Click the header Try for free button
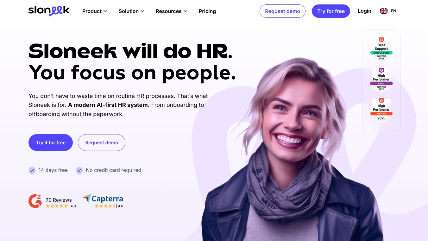This screenshot has width=428, height=241. 331,11
